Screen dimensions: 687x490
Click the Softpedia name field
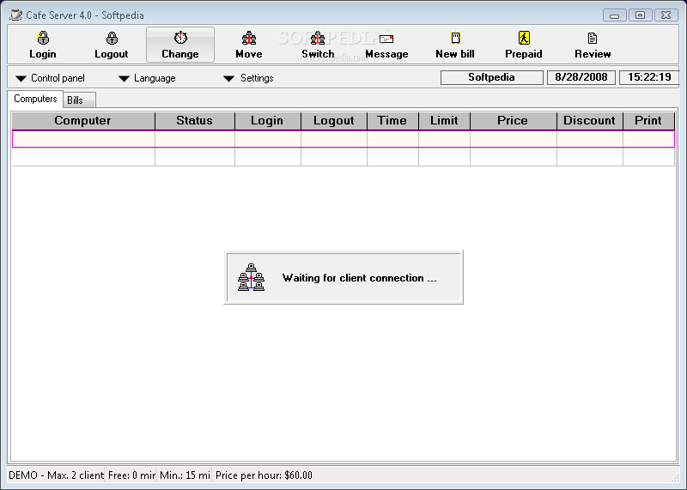coord(491,77)
